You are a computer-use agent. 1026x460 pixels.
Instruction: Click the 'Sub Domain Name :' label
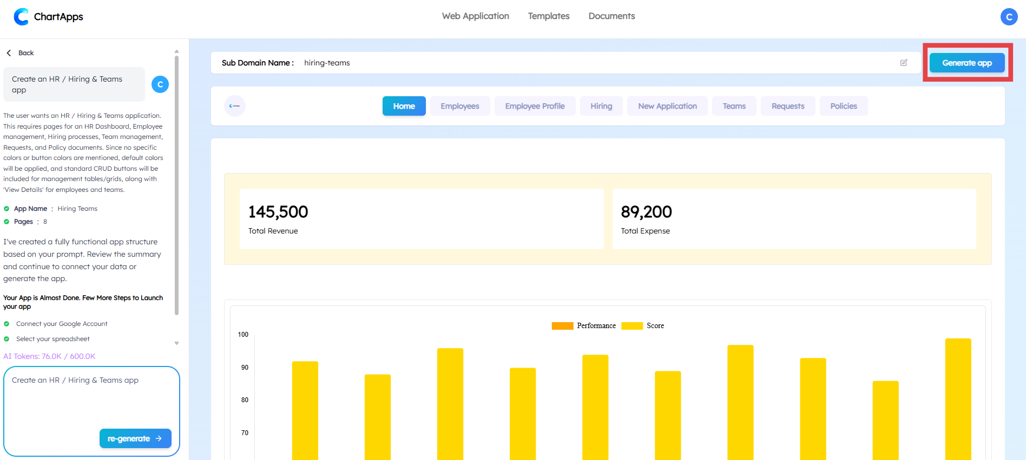(258, 63)
